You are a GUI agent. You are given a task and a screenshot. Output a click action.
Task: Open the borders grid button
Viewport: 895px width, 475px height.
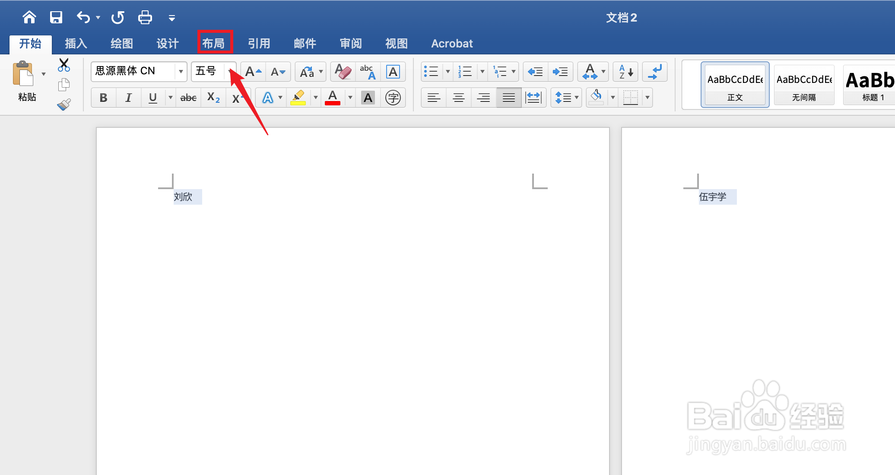(x=631, y=98)
